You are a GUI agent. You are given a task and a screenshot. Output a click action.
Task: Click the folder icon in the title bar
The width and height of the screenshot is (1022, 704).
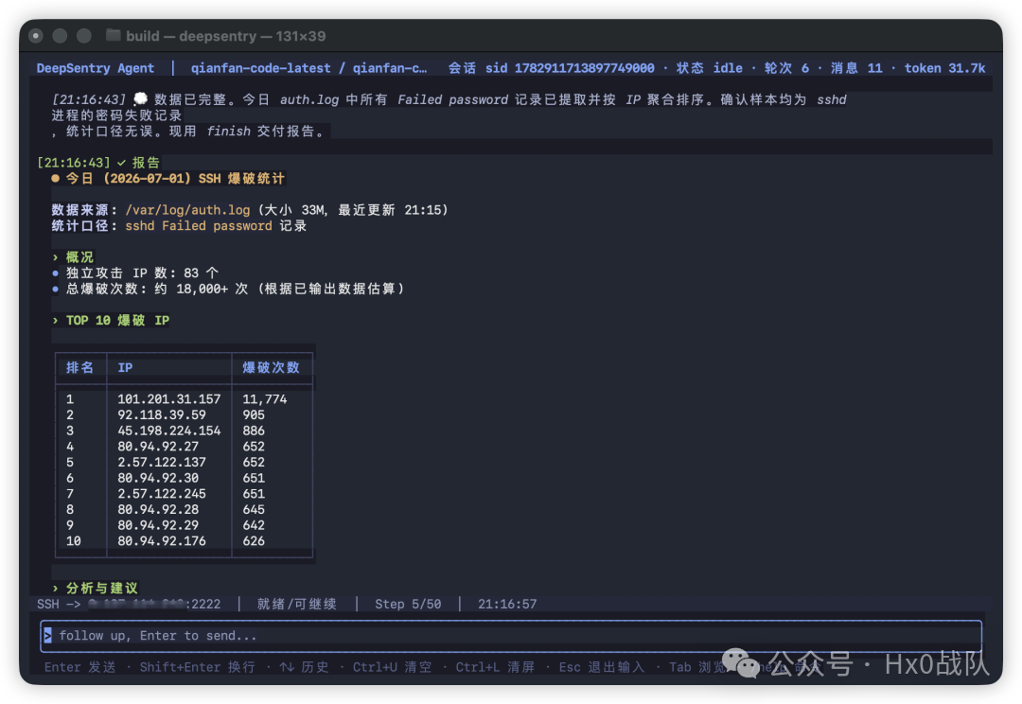coord(114,35)
